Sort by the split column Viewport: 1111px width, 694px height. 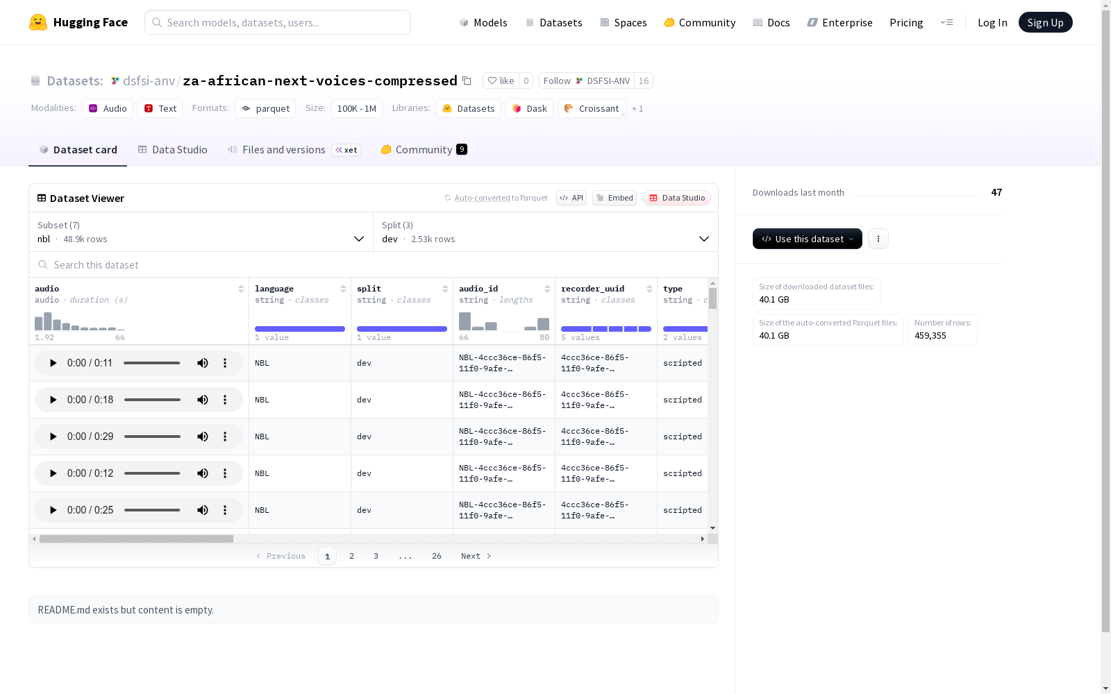445,289
